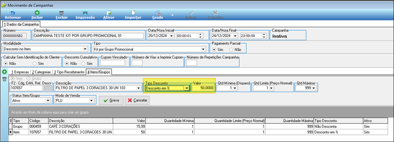Screen dimensions: 394x142
Task: Switch to the 2 Categorias tab
Action: (x=42, y=72)
